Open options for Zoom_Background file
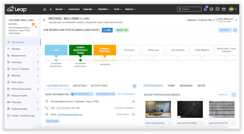 (x=169, y=123)
